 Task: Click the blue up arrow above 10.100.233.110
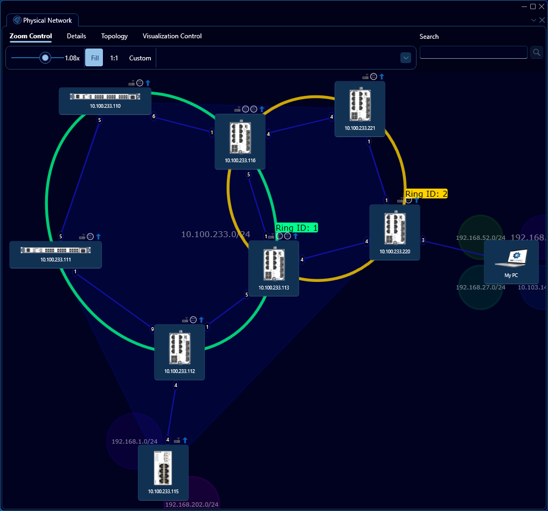pyautogui.click(x=148, y=83)
